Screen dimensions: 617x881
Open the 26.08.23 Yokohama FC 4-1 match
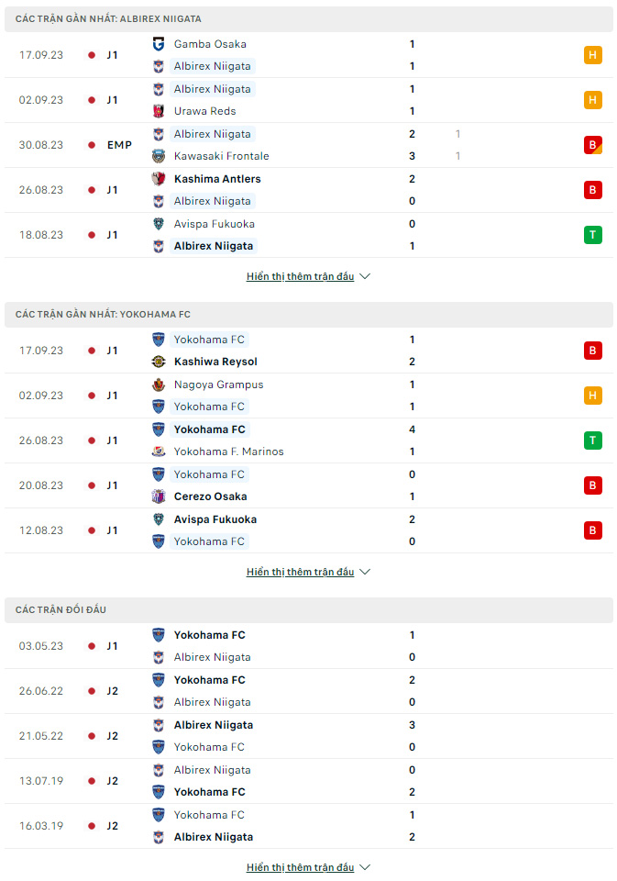[309, 440]
